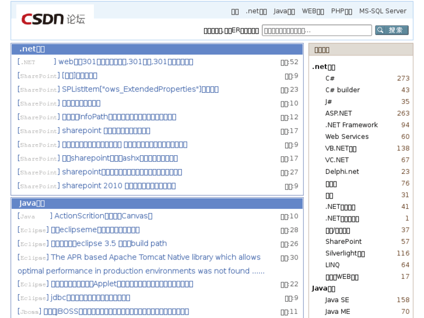Click the 263 count next to ASP.NET
Image resolution: width=424 pixels, height=318 pixels.
tap(403, 113)
